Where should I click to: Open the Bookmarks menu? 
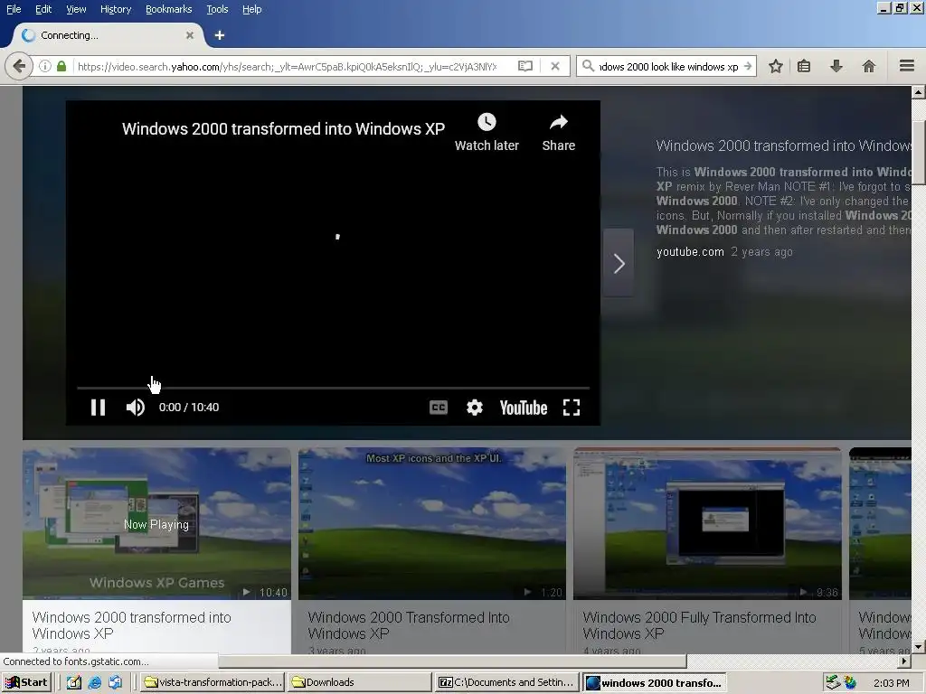(x=168, y=9)
